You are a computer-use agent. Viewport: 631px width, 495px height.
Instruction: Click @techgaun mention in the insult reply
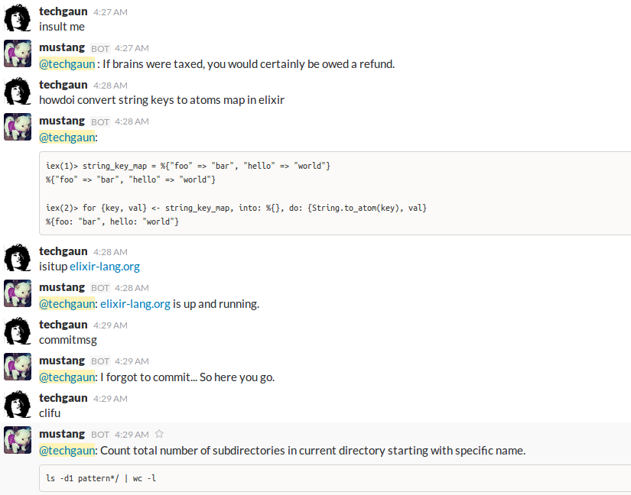[67, 64]
